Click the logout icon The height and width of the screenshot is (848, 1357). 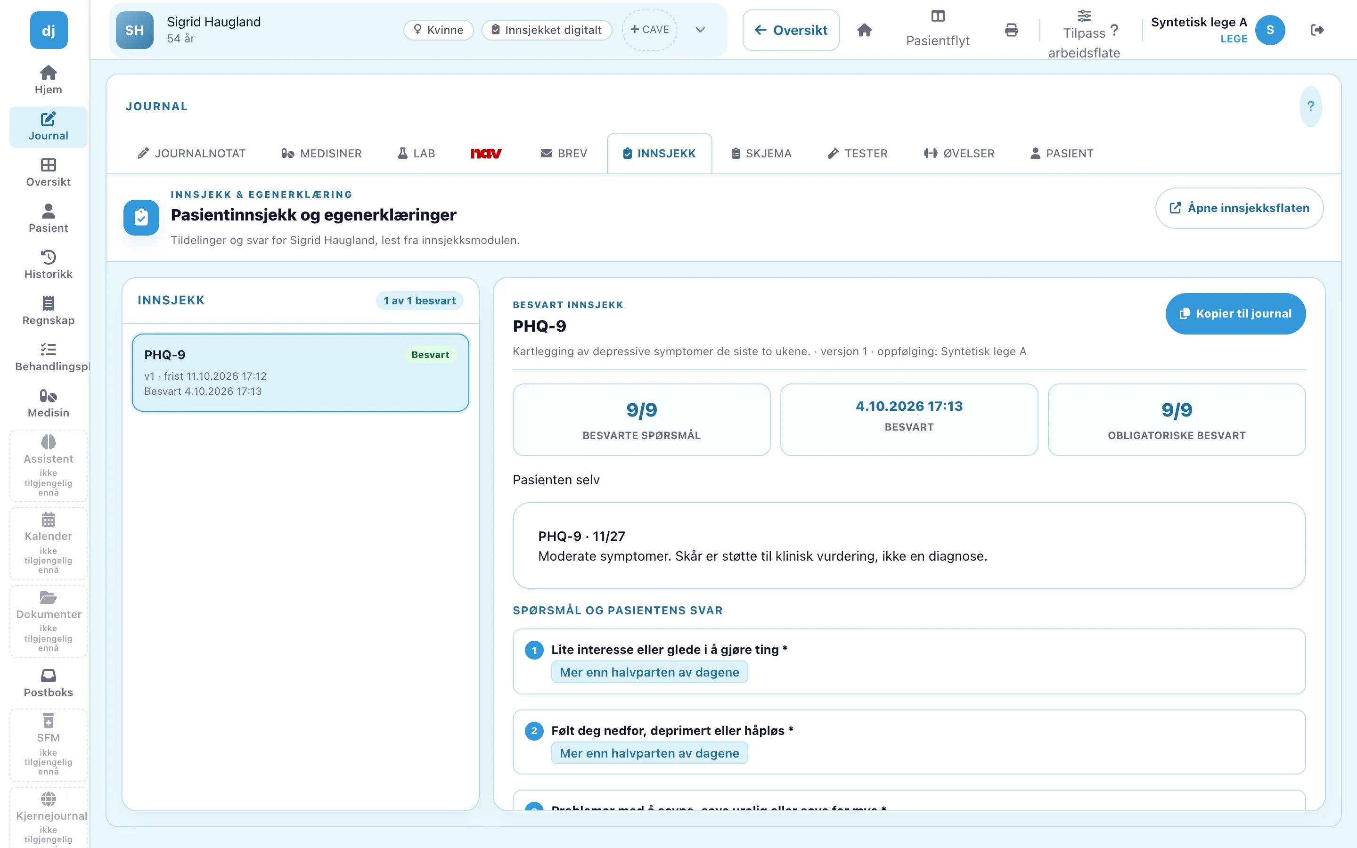[1317, 30]
